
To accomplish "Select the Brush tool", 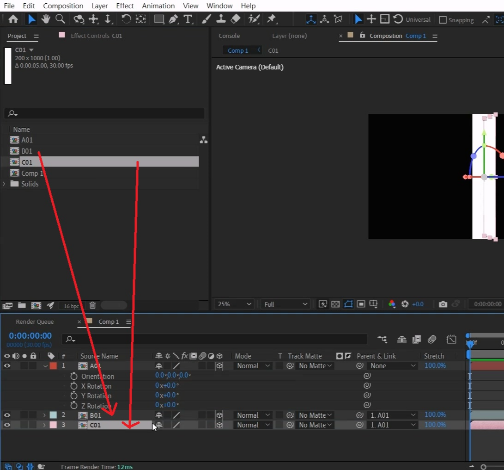I will (206, 19).
